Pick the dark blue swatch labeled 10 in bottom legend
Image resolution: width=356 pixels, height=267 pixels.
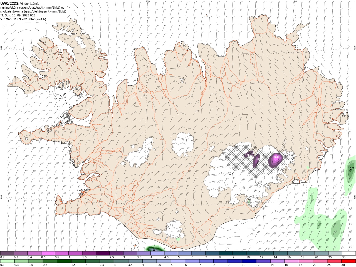[249, 261]
